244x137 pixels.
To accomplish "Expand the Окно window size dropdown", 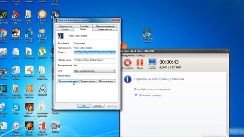I will [x=95, y=71].
